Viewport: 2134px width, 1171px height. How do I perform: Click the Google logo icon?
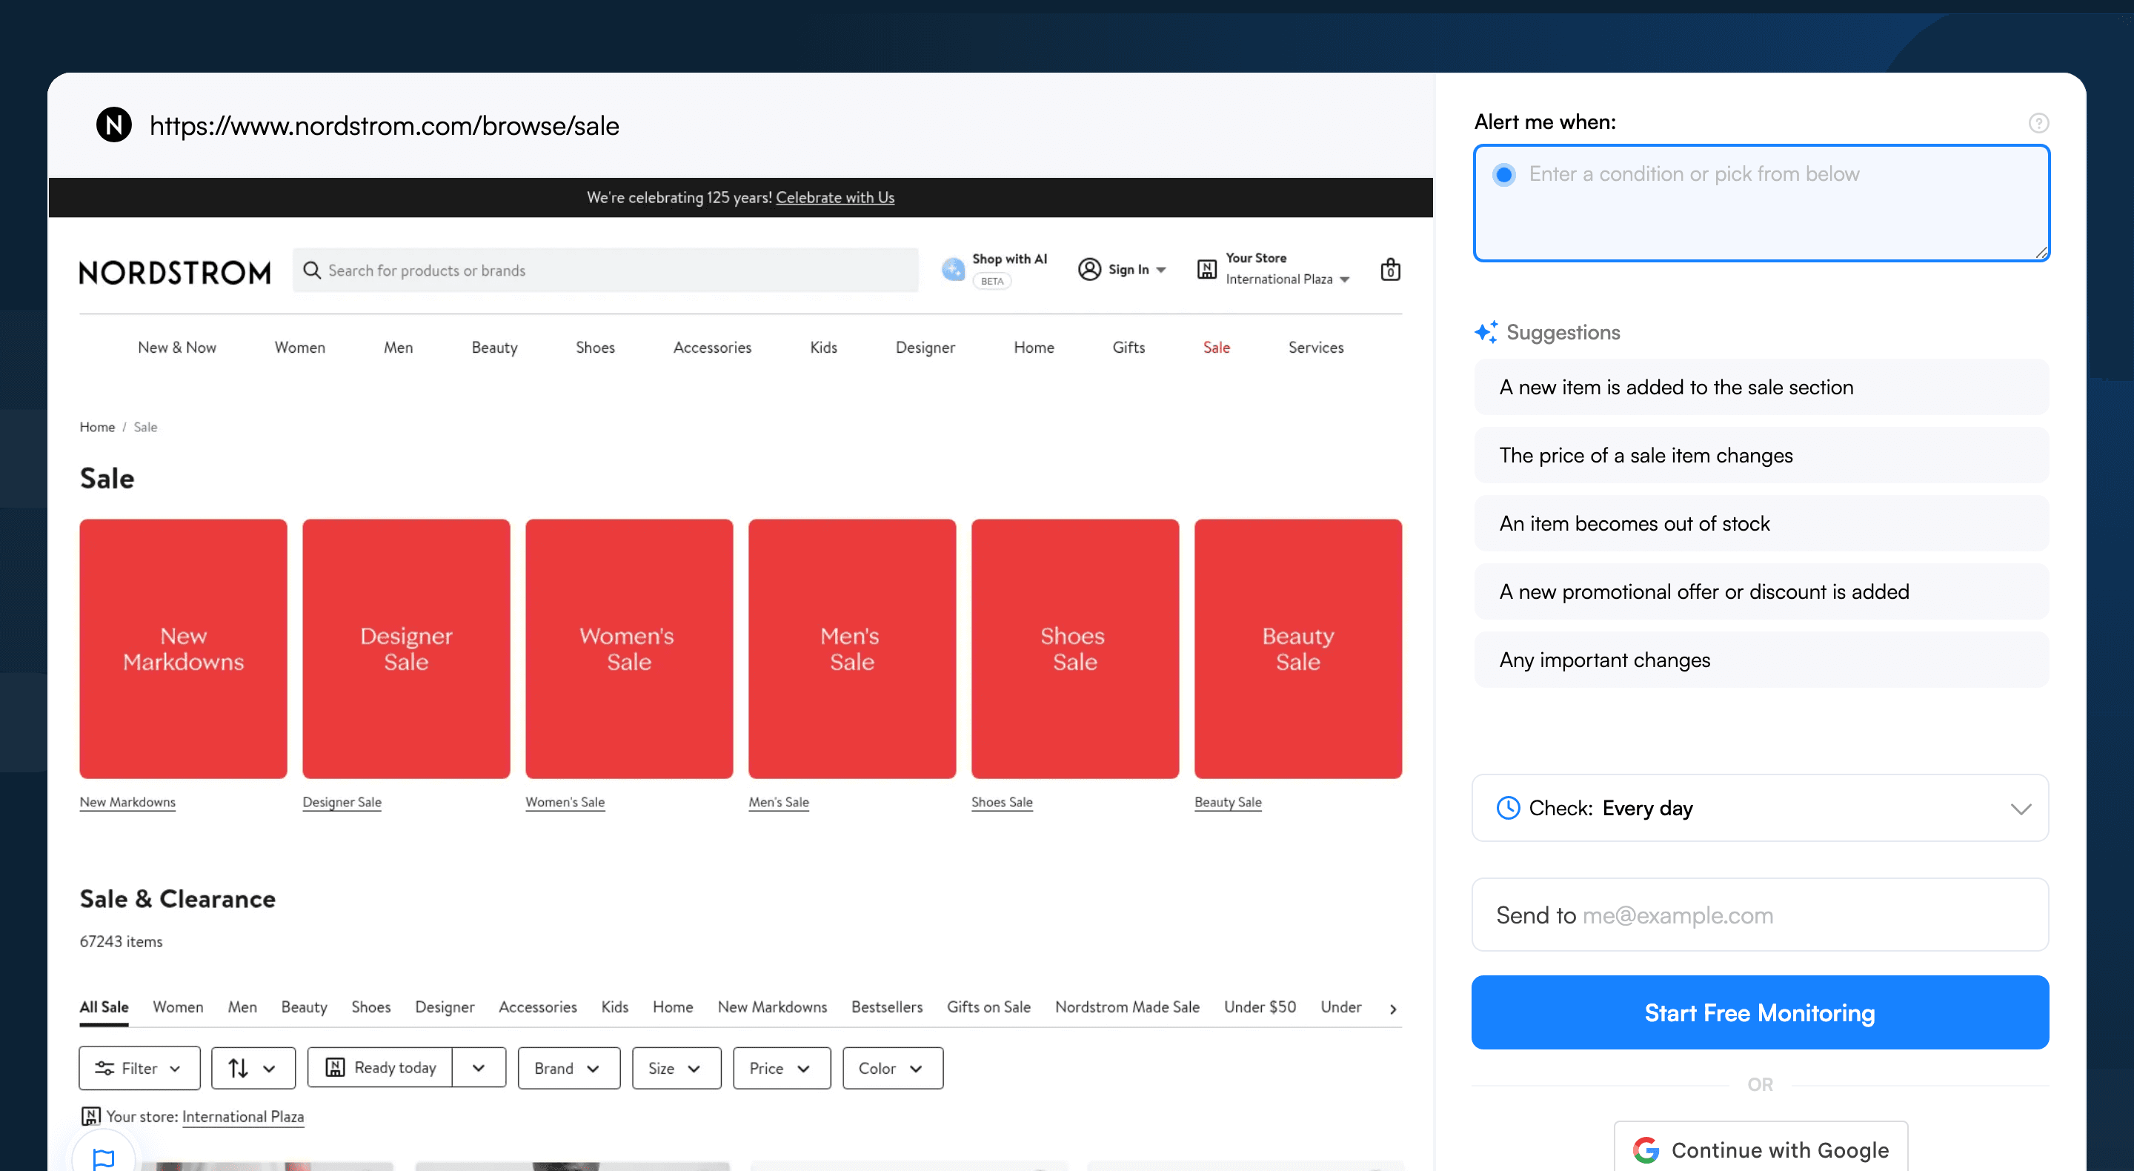pyautogui.click(x=1646, y=1150)
